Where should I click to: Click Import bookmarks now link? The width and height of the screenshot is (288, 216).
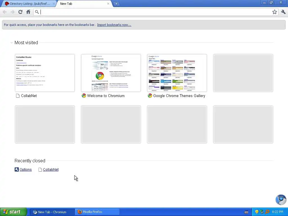coord(114,25)
